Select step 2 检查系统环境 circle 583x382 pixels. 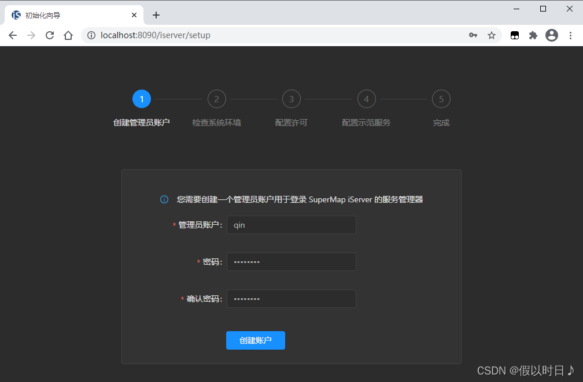pos(217,99)
